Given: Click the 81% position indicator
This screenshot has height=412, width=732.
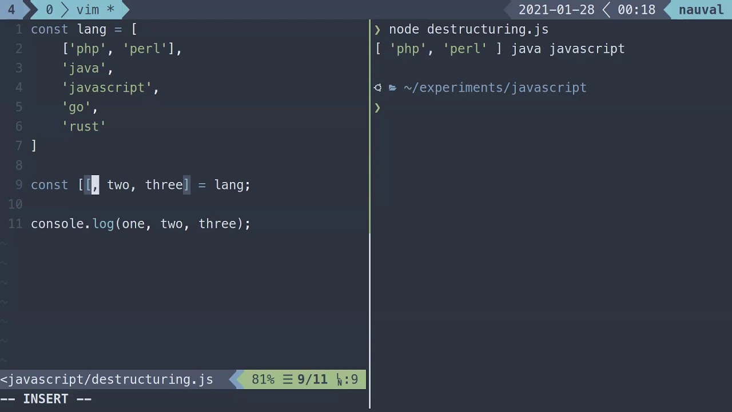Looking at the screenshot, I should [x=263, y=379].
